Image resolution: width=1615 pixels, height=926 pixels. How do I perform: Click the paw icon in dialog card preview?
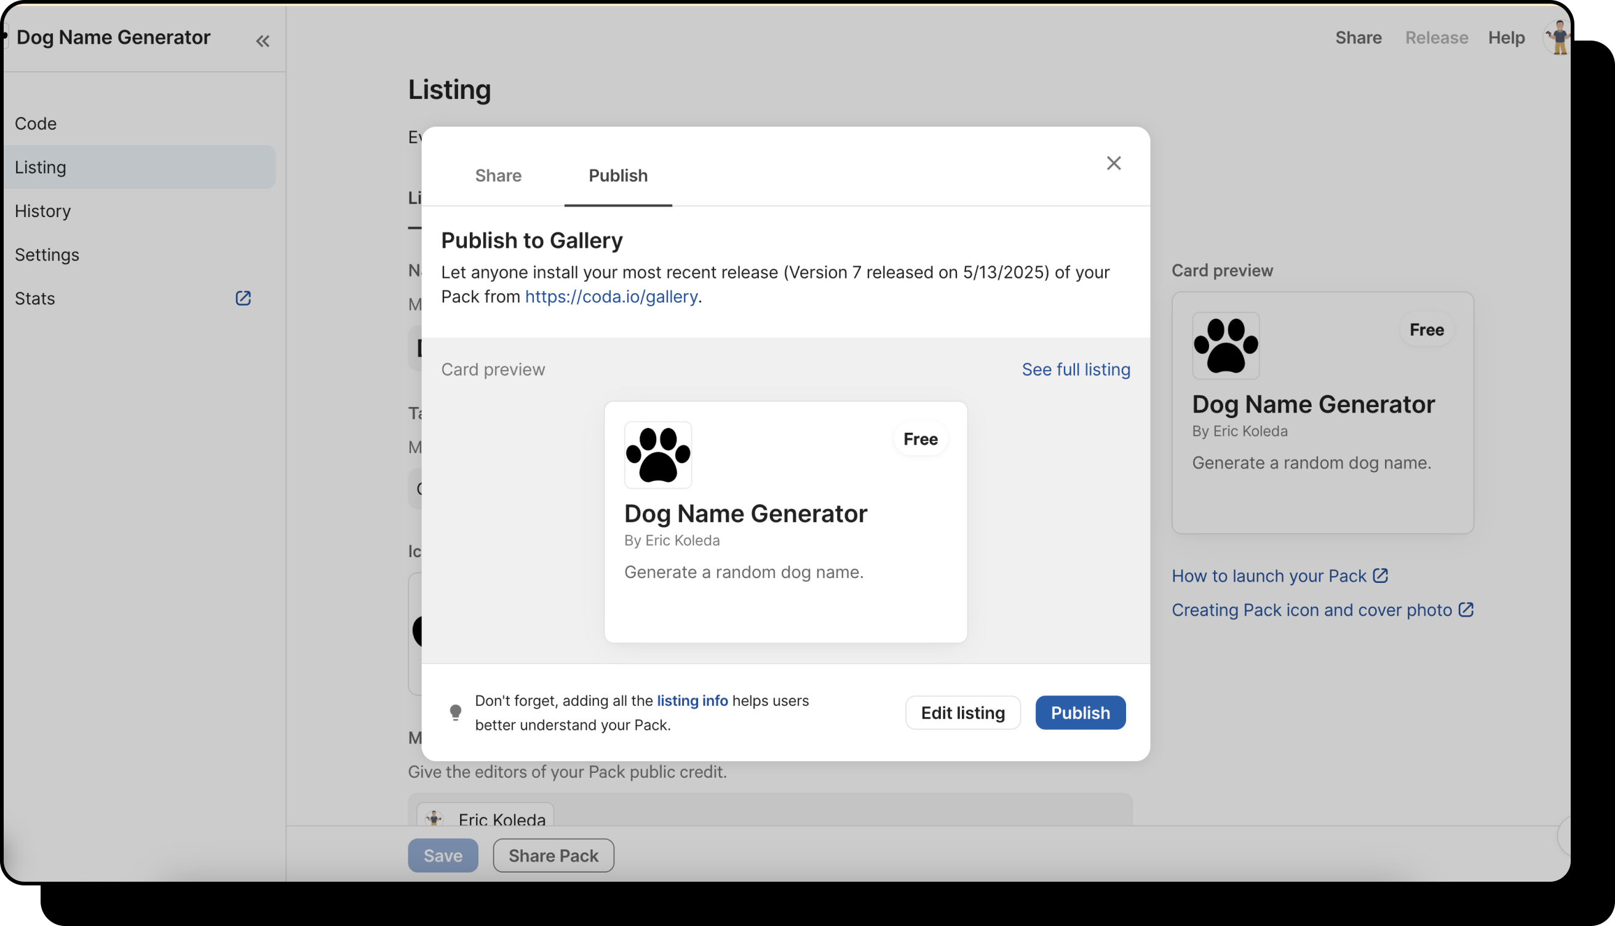pos(657,455)
